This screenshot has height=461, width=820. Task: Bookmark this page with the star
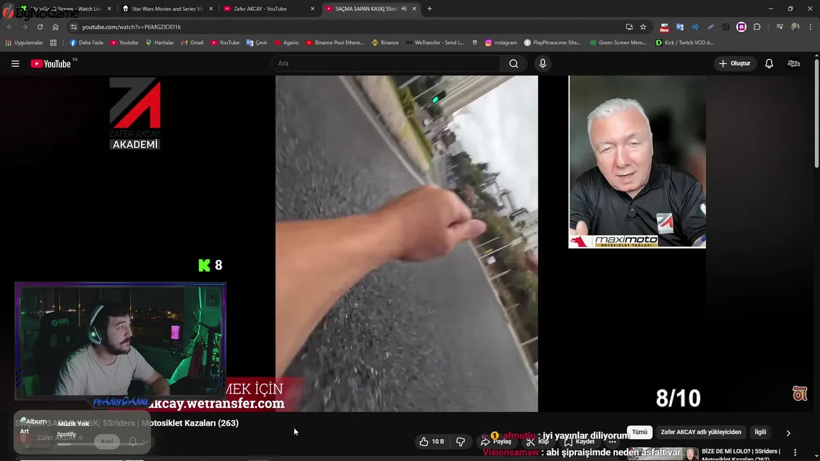[x=643, y=27]
